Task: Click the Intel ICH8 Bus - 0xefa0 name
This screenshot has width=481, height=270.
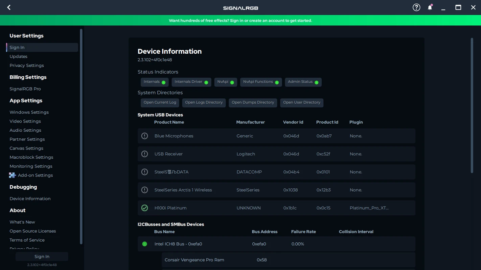Action: pyautogui.click(x=178, y=244)
